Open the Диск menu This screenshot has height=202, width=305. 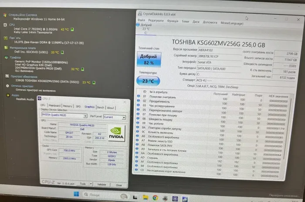point(196,22)
